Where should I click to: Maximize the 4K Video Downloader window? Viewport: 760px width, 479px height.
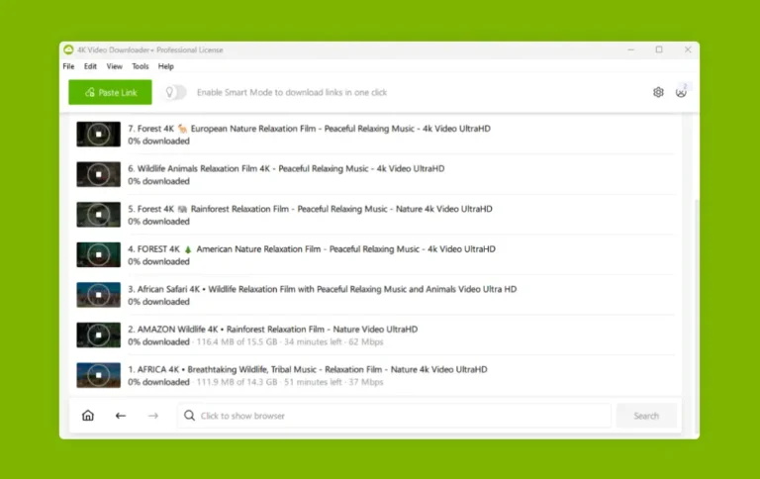pos(659,49)
